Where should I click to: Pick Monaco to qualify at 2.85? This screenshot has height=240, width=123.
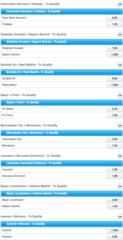[115, 236]
